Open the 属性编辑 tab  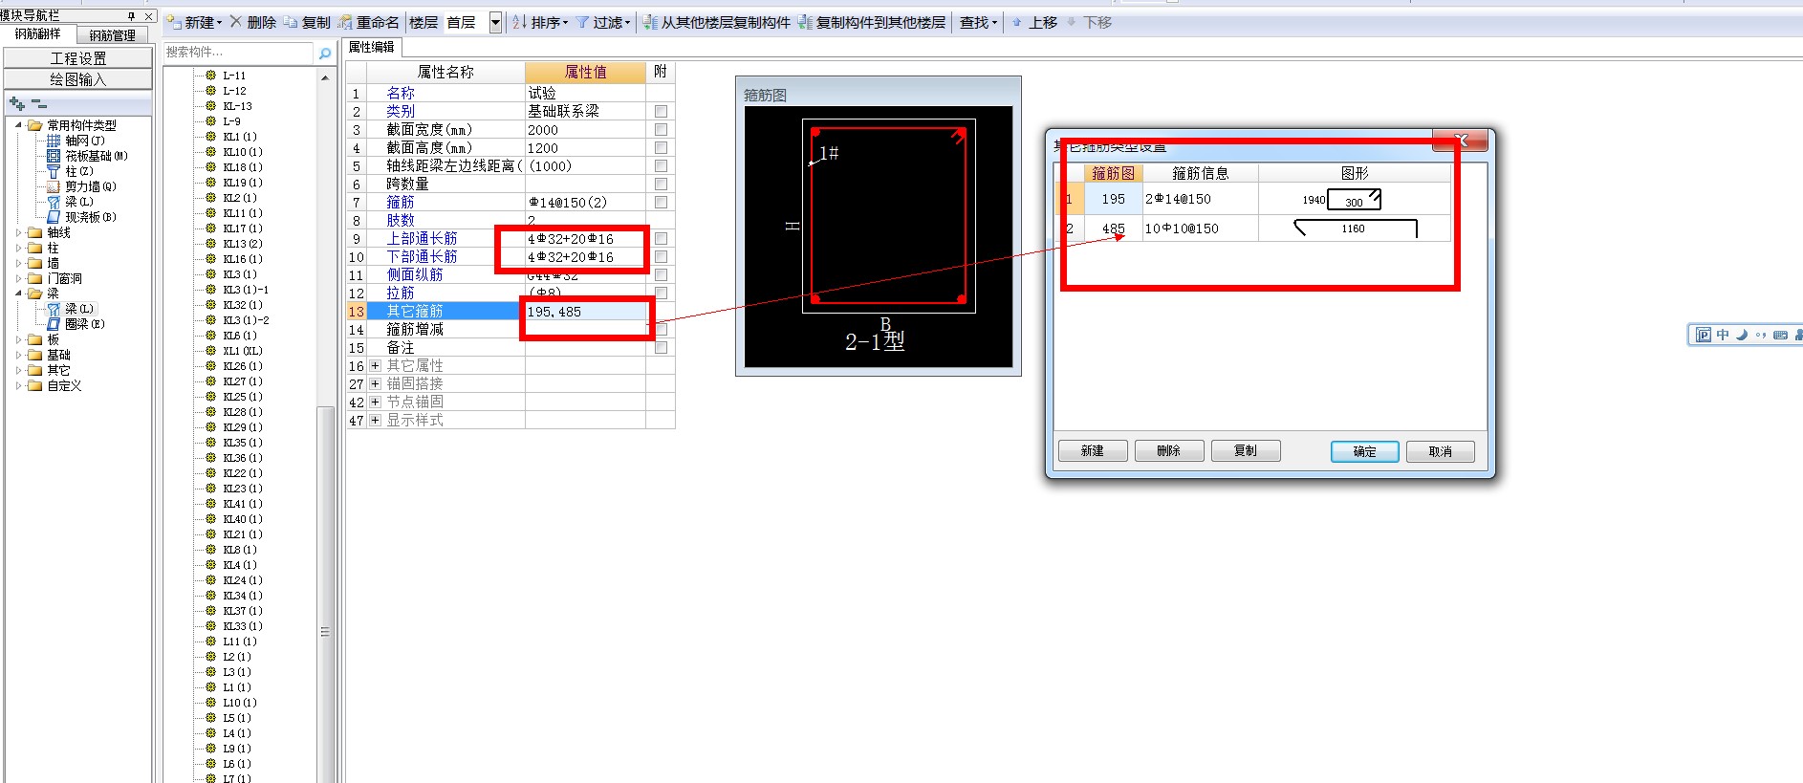pos(372,47)
